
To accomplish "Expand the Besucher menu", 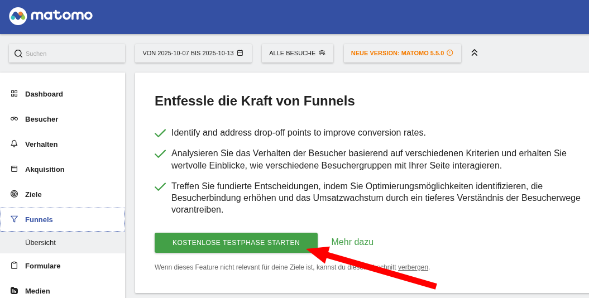I will point(41,119).
